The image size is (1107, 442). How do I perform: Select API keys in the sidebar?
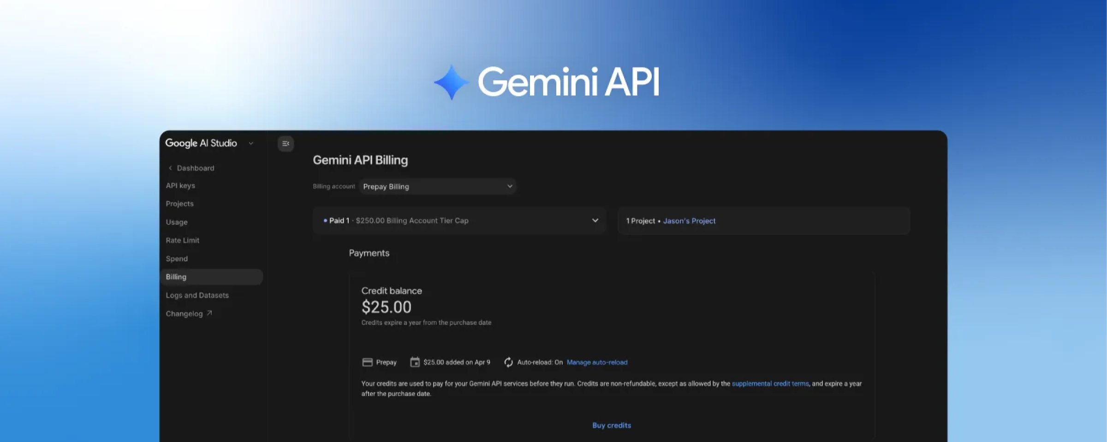(179, 185)
